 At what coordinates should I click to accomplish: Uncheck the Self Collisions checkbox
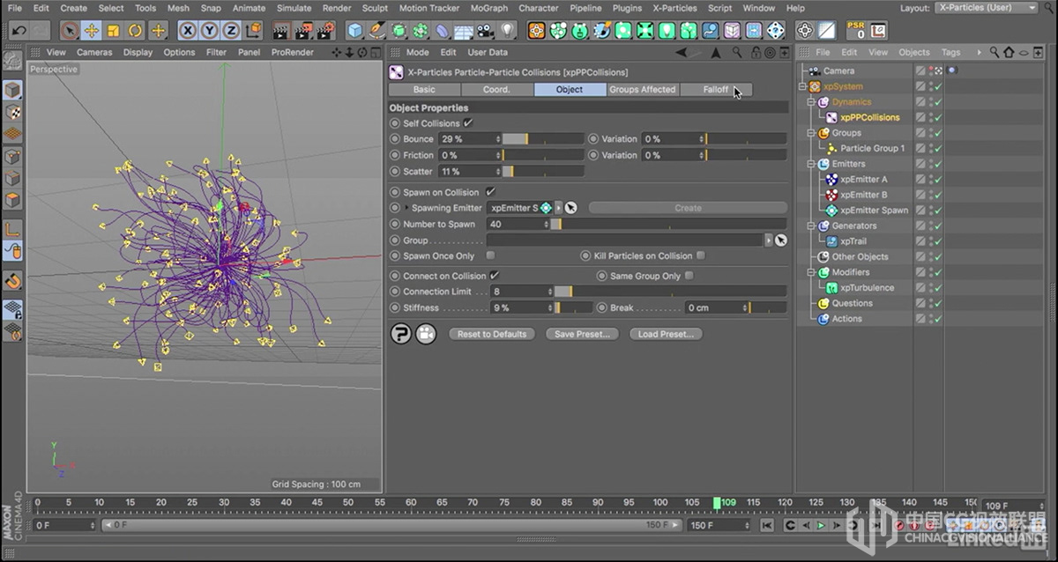tap(468, 123)
